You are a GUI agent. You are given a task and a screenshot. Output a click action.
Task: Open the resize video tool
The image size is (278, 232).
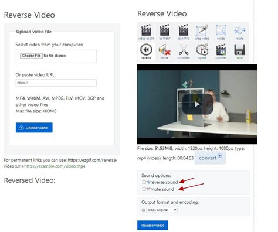(x=221, y=32)
